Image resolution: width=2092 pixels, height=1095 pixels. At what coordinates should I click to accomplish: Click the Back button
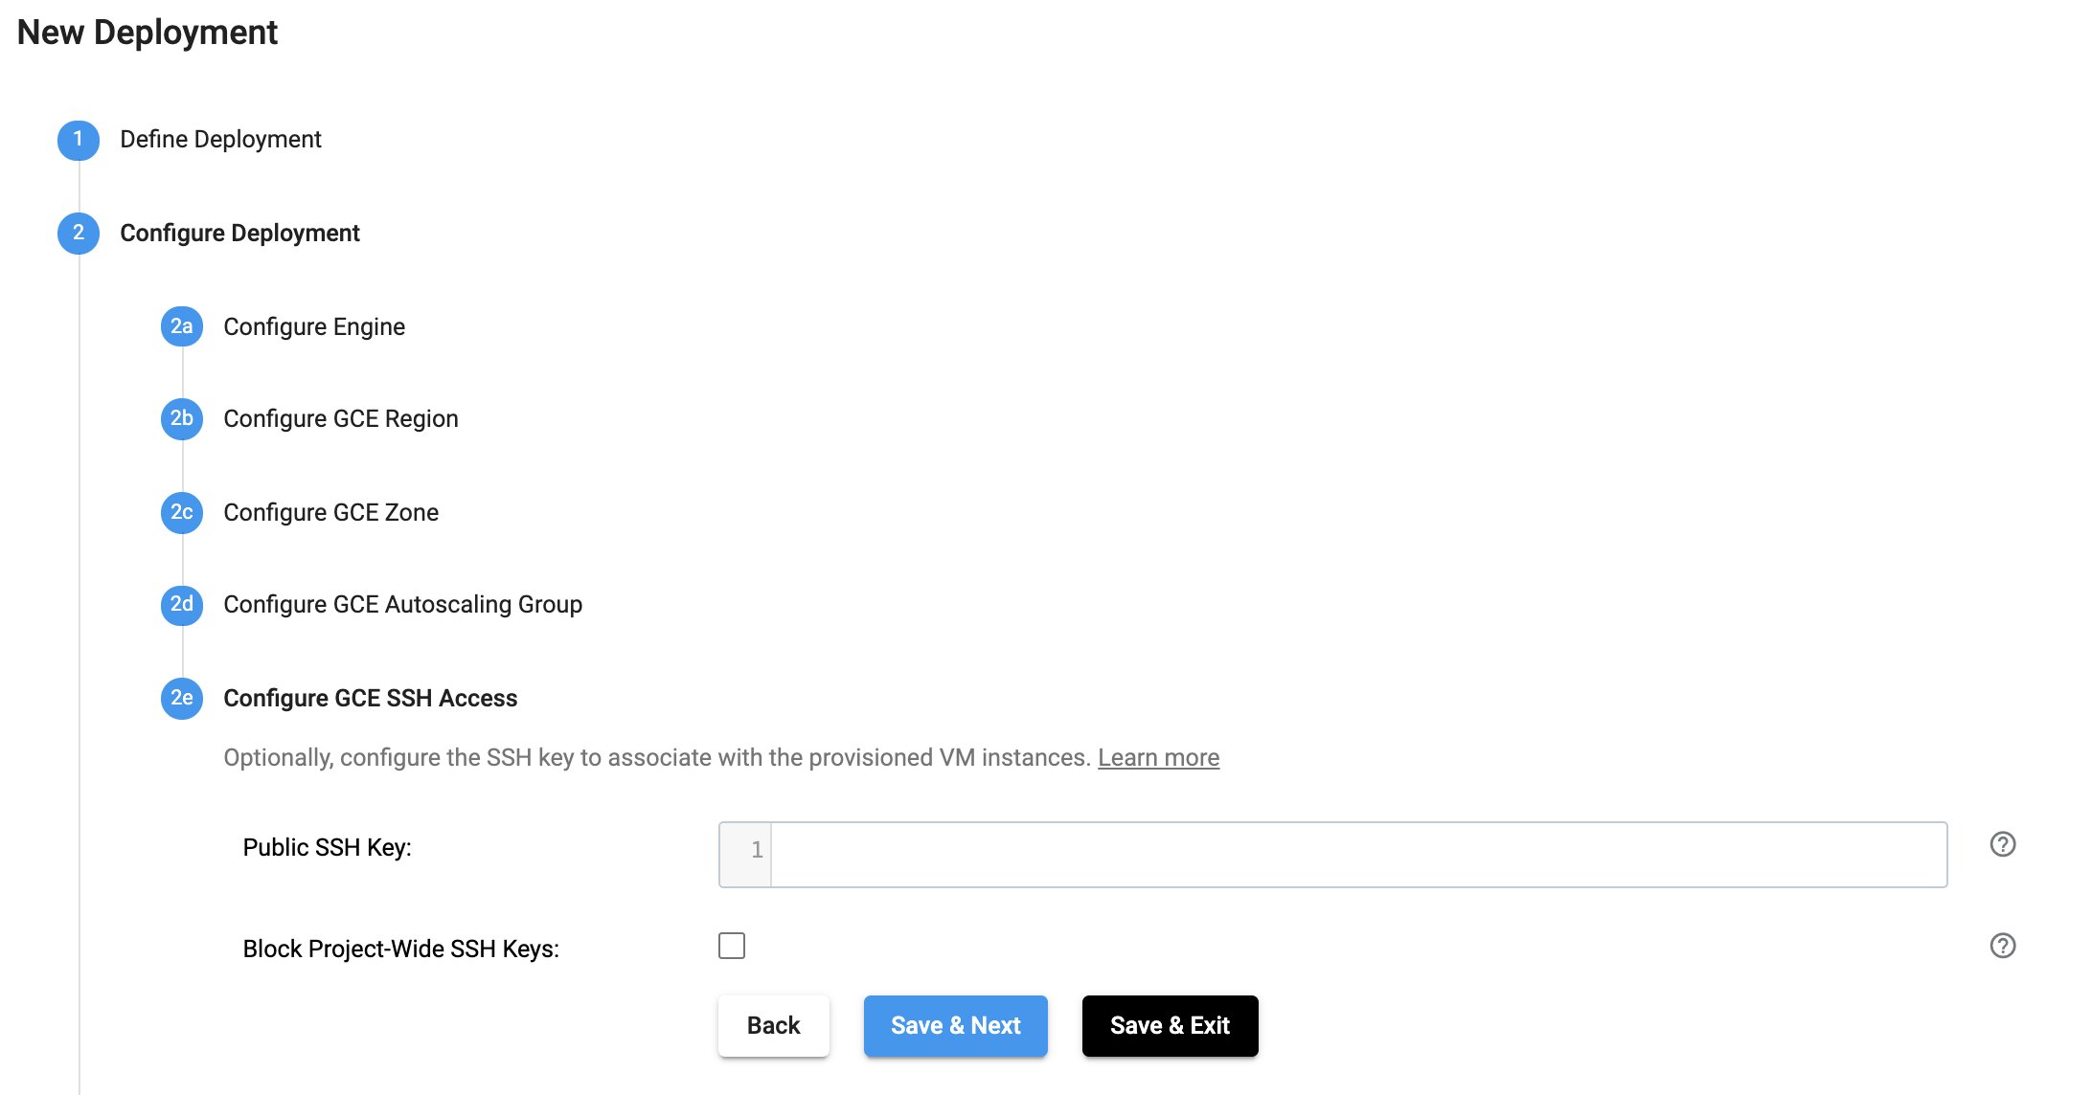(773, 1026)
